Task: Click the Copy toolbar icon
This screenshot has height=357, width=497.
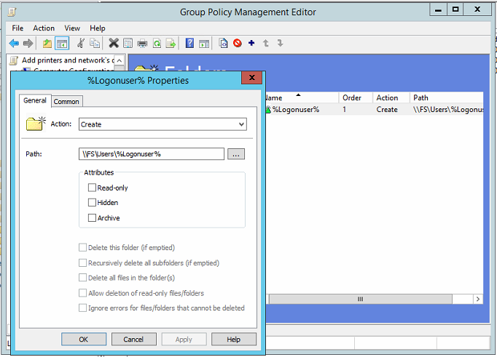Action: 95,43
